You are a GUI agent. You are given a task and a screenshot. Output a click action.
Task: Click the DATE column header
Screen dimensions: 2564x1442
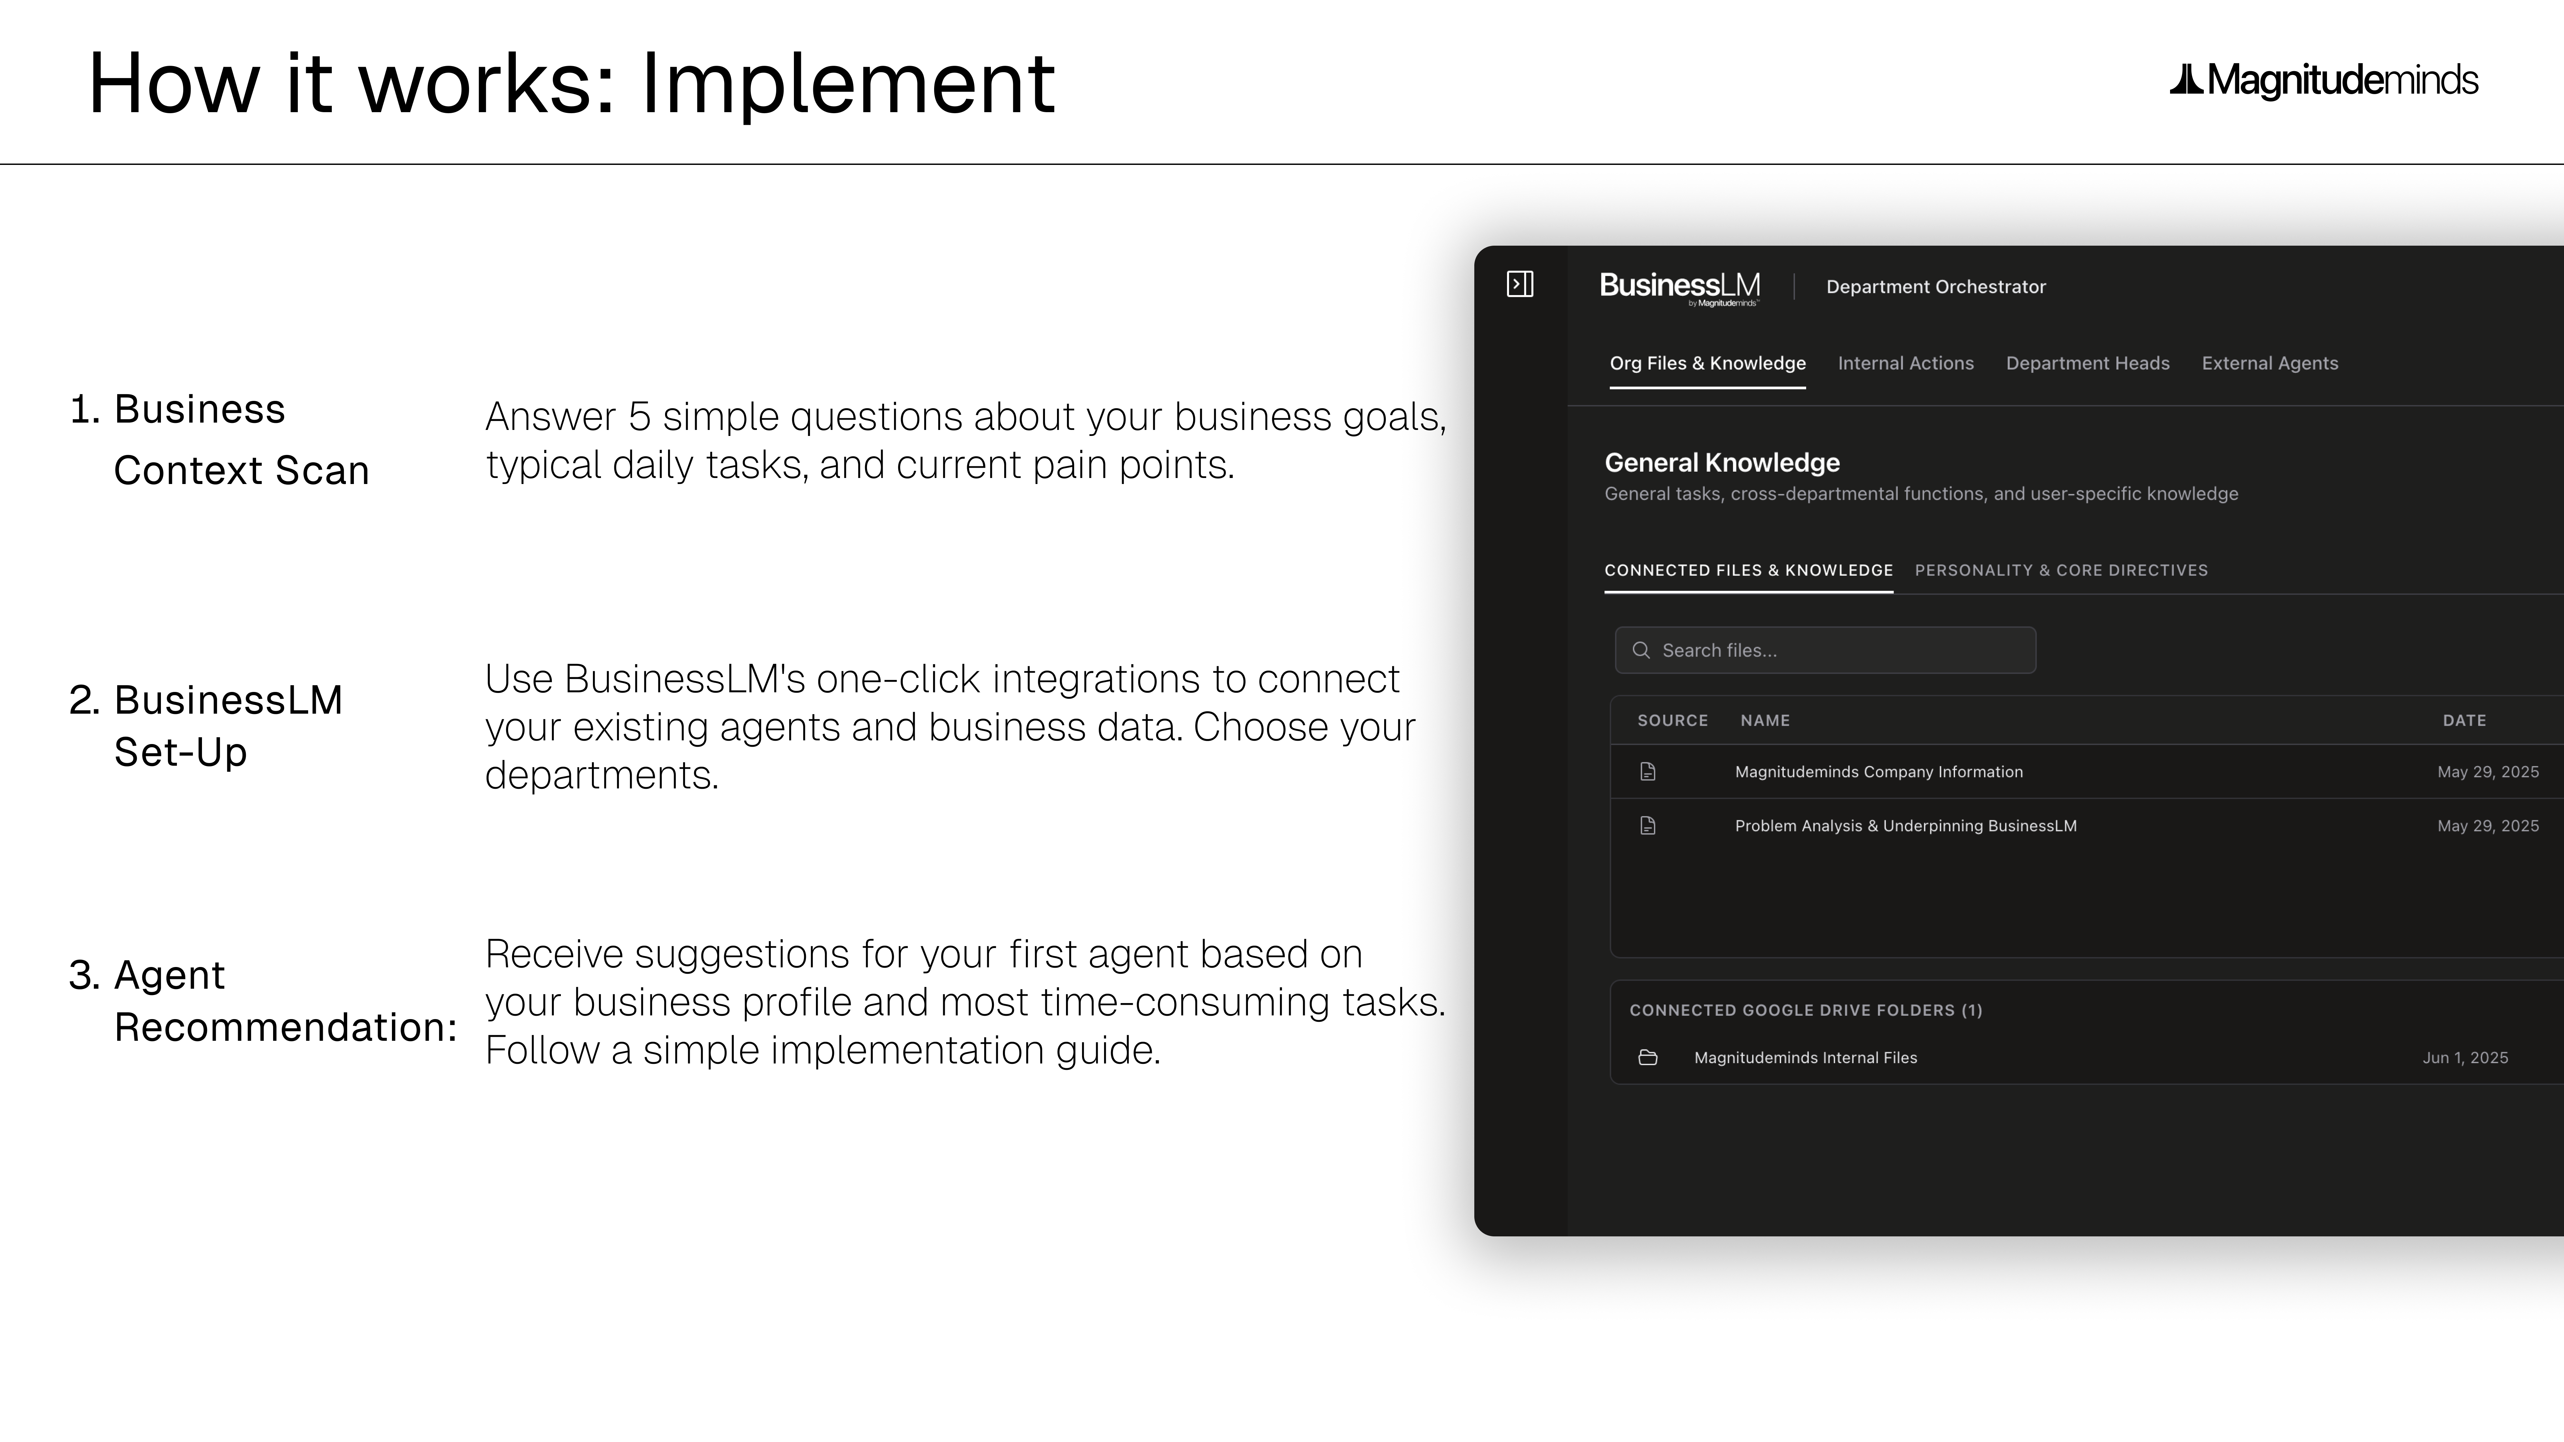2465,721
